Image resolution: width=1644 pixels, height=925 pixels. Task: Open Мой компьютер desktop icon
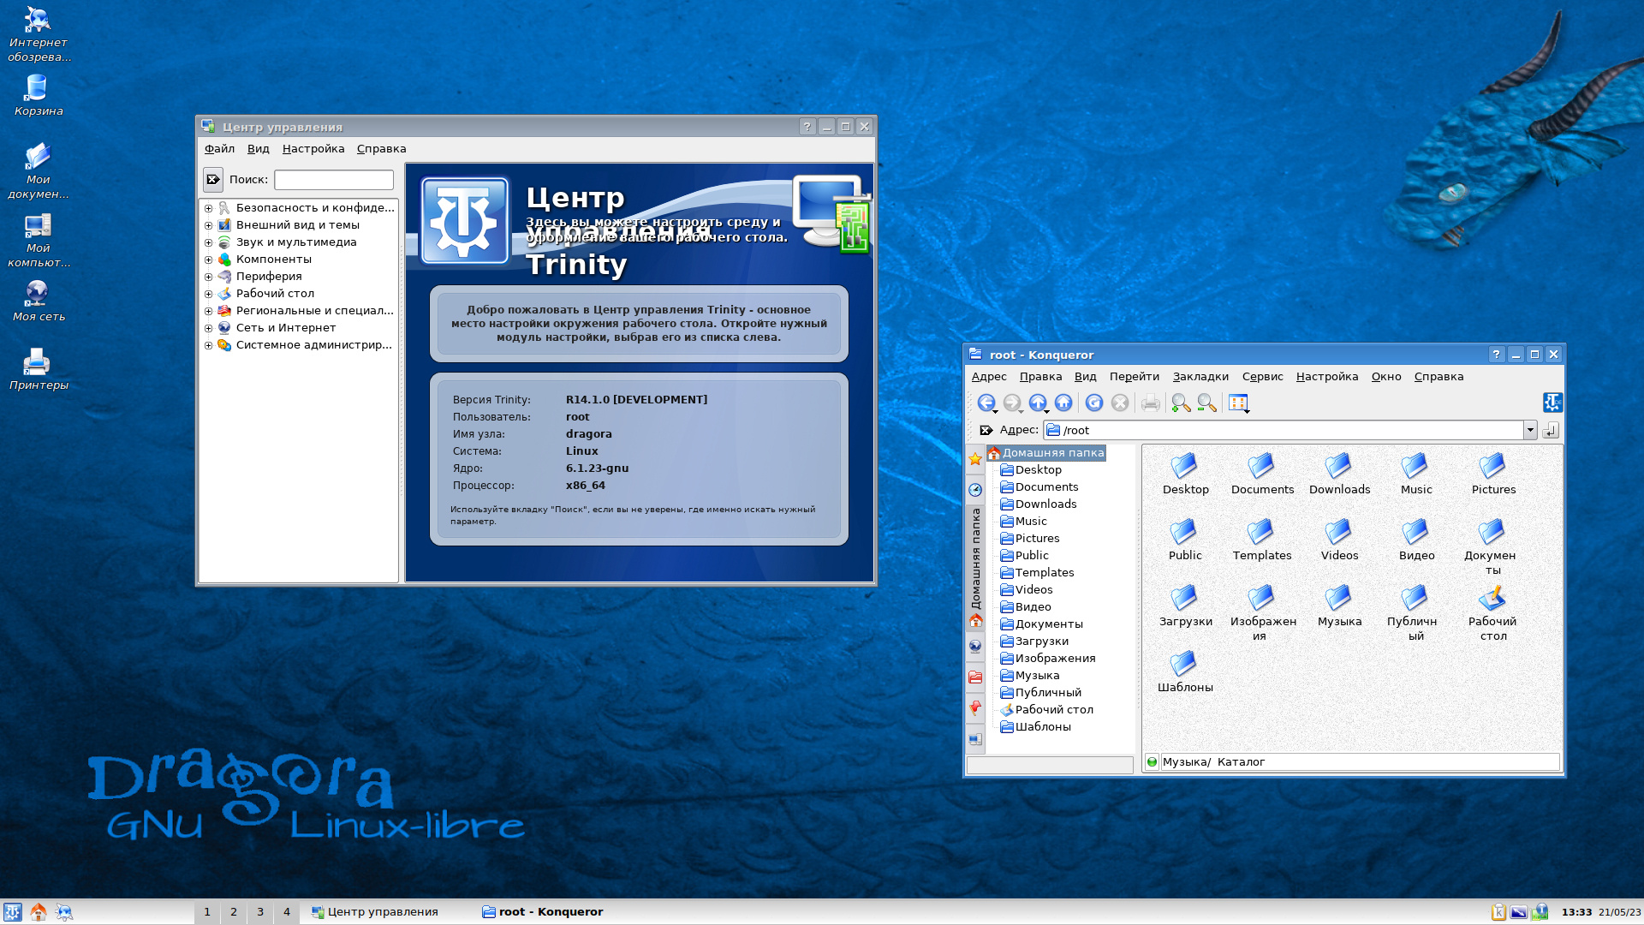click(38, 240)
